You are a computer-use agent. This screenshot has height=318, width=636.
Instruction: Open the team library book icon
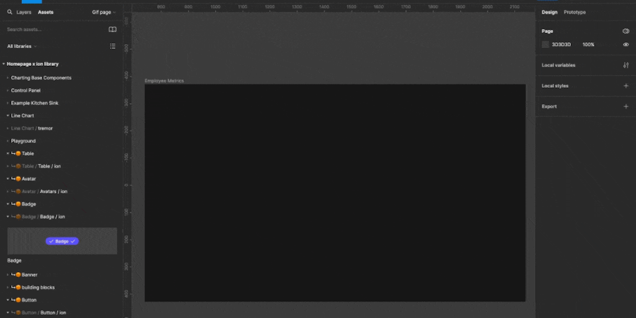click(x=113, y=30)
